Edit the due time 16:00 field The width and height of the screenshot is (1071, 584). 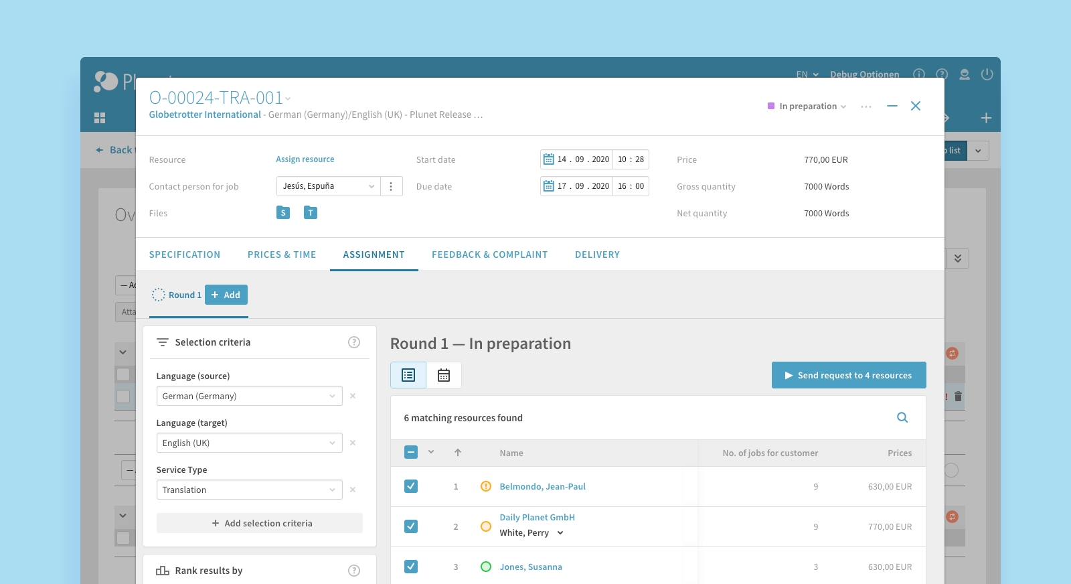click(x=631, y=186)
